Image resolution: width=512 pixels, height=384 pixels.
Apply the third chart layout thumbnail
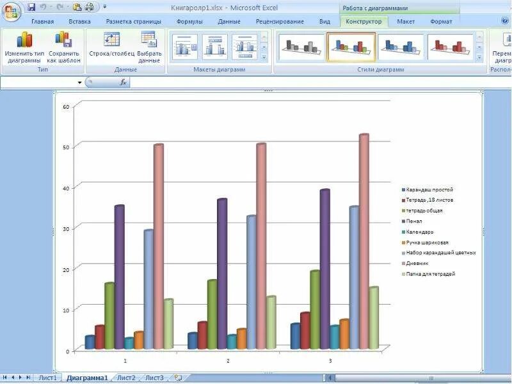244,47
